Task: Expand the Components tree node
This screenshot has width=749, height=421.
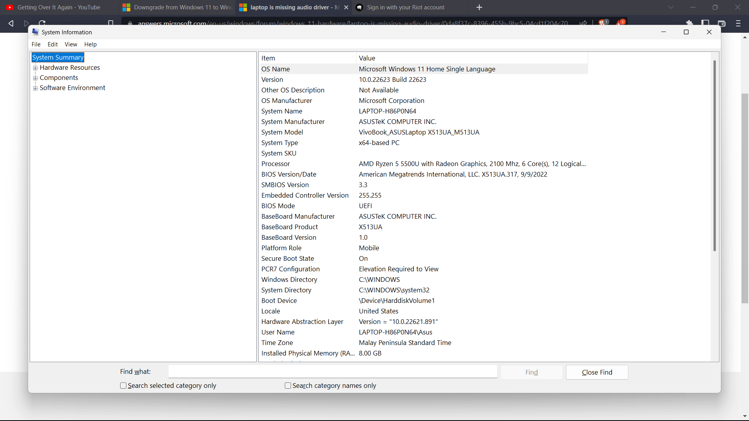Action: point(35,78)
